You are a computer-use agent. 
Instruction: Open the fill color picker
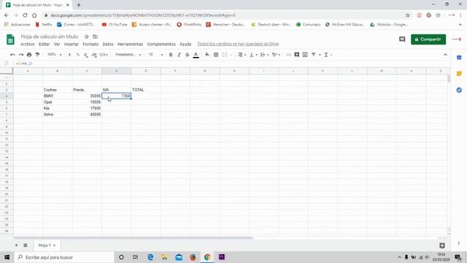tap(207, 55)
